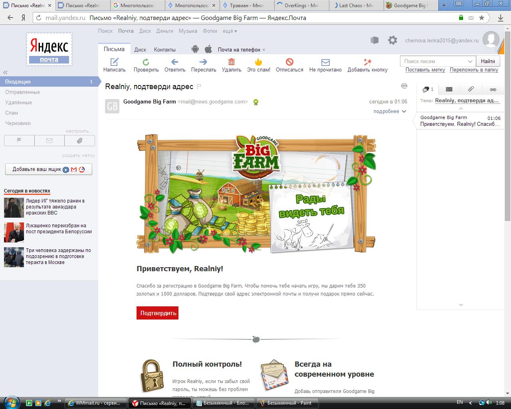The width and height of the screenshot is (511, 409).
Task: Open the themes icon beside the gear
Action: 374,40
